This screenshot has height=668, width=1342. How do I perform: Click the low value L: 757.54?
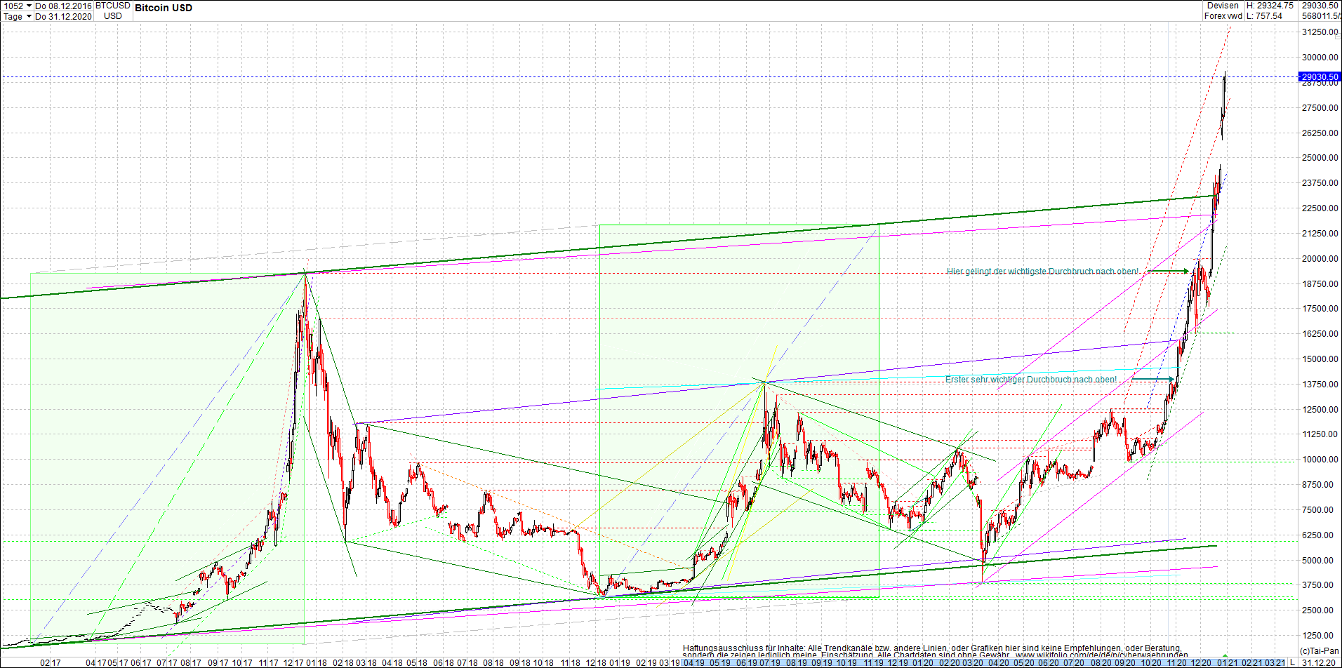1264,16
